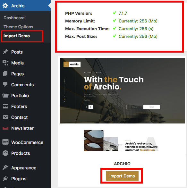The width and height of the screenshot is (187, 188).
Task: Open the Dashboard submenu item
Action: coord(14,18)
